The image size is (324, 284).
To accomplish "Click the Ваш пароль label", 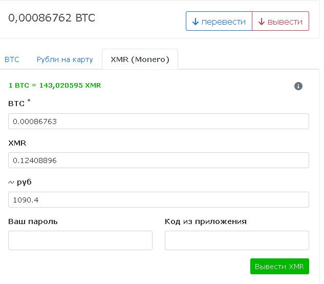I will (33, 221).
